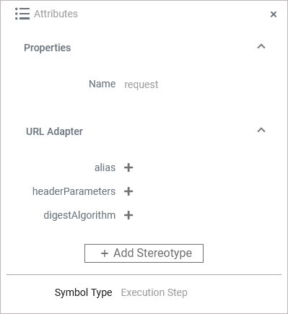The height and width of the screenshot is (314, 288).
Task: Select the URL Adapter section heading
Action: point(54,131)
